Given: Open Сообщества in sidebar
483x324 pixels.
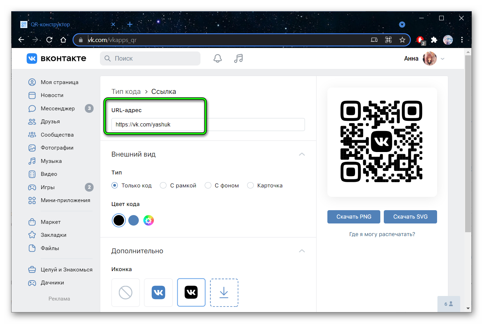Looking at the screenshot, I should pos(57,135).
